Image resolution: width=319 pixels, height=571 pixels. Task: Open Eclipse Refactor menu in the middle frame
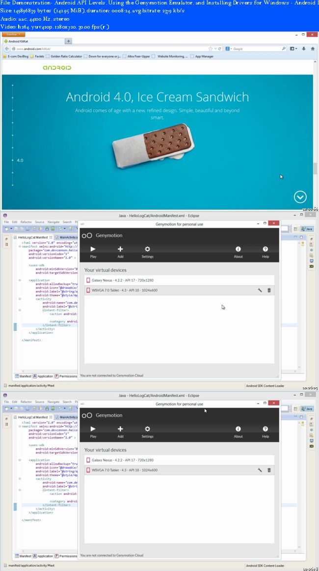point(26,222)
